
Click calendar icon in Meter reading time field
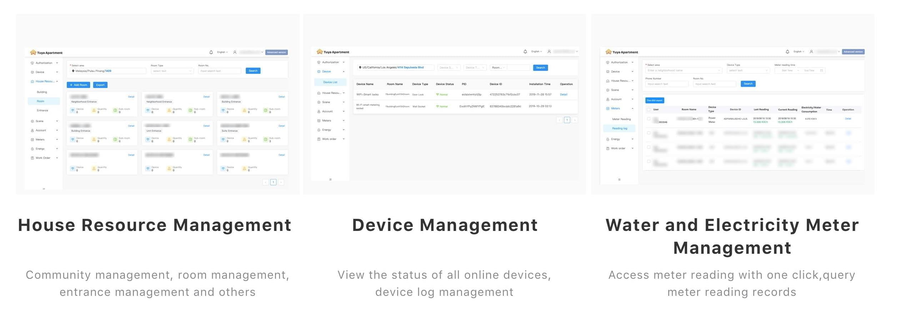pos(821,71)
